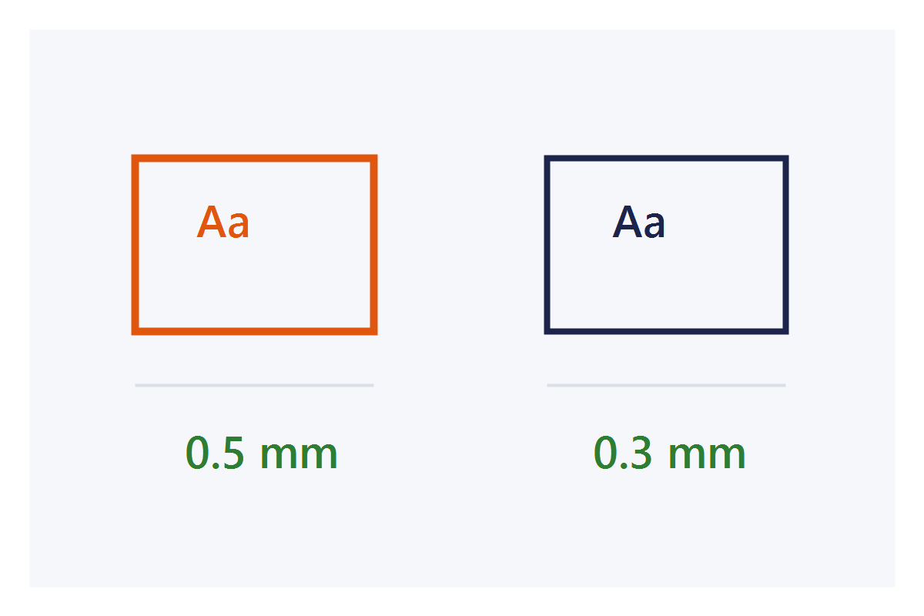The width and height of the screenshot is (924, 616).
Task: Choose the "0.3 mm" thickness label
Action: point(670,454)
